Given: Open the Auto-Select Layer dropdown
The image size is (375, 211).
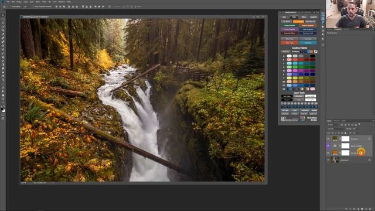Looking at the screenshot, I should tap(28, 6).
